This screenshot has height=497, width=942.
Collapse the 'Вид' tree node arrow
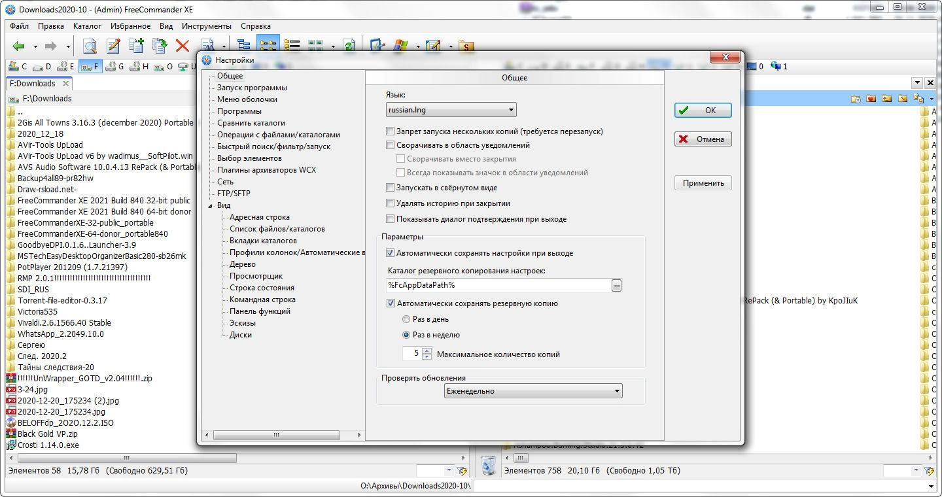(x=210, y=206)
